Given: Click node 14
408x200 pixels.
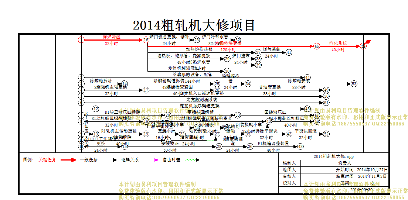Looking at the screenshot, I should coord(125,84).
